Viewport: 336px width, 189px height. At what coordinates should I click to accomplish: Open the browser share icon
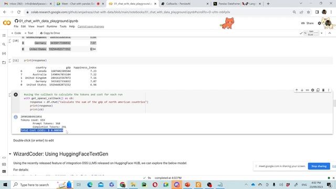pos(301,12)
